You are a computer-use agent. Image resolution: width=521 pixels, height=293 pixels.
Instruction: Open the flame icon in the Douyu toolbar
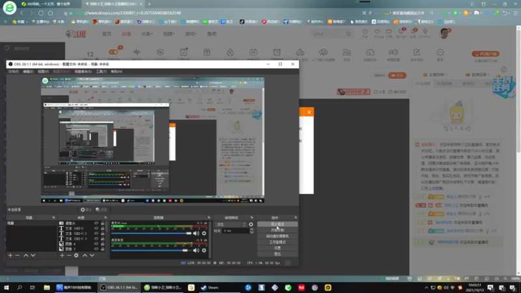[230, 52]
